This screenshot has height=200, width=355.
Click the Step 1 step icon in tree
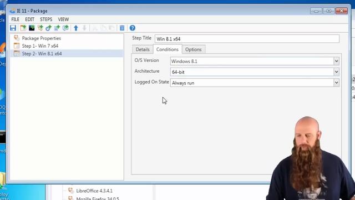(x=17, y=46)
